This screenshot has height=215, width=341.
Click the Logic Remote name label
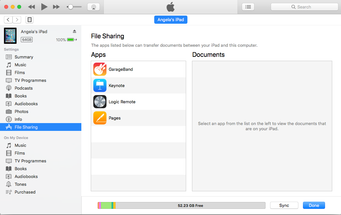point(122,102)
